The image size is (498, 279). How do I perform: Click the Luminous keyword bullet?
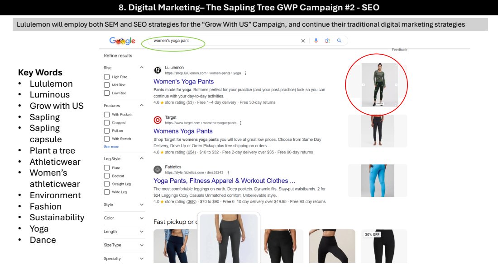49,95
